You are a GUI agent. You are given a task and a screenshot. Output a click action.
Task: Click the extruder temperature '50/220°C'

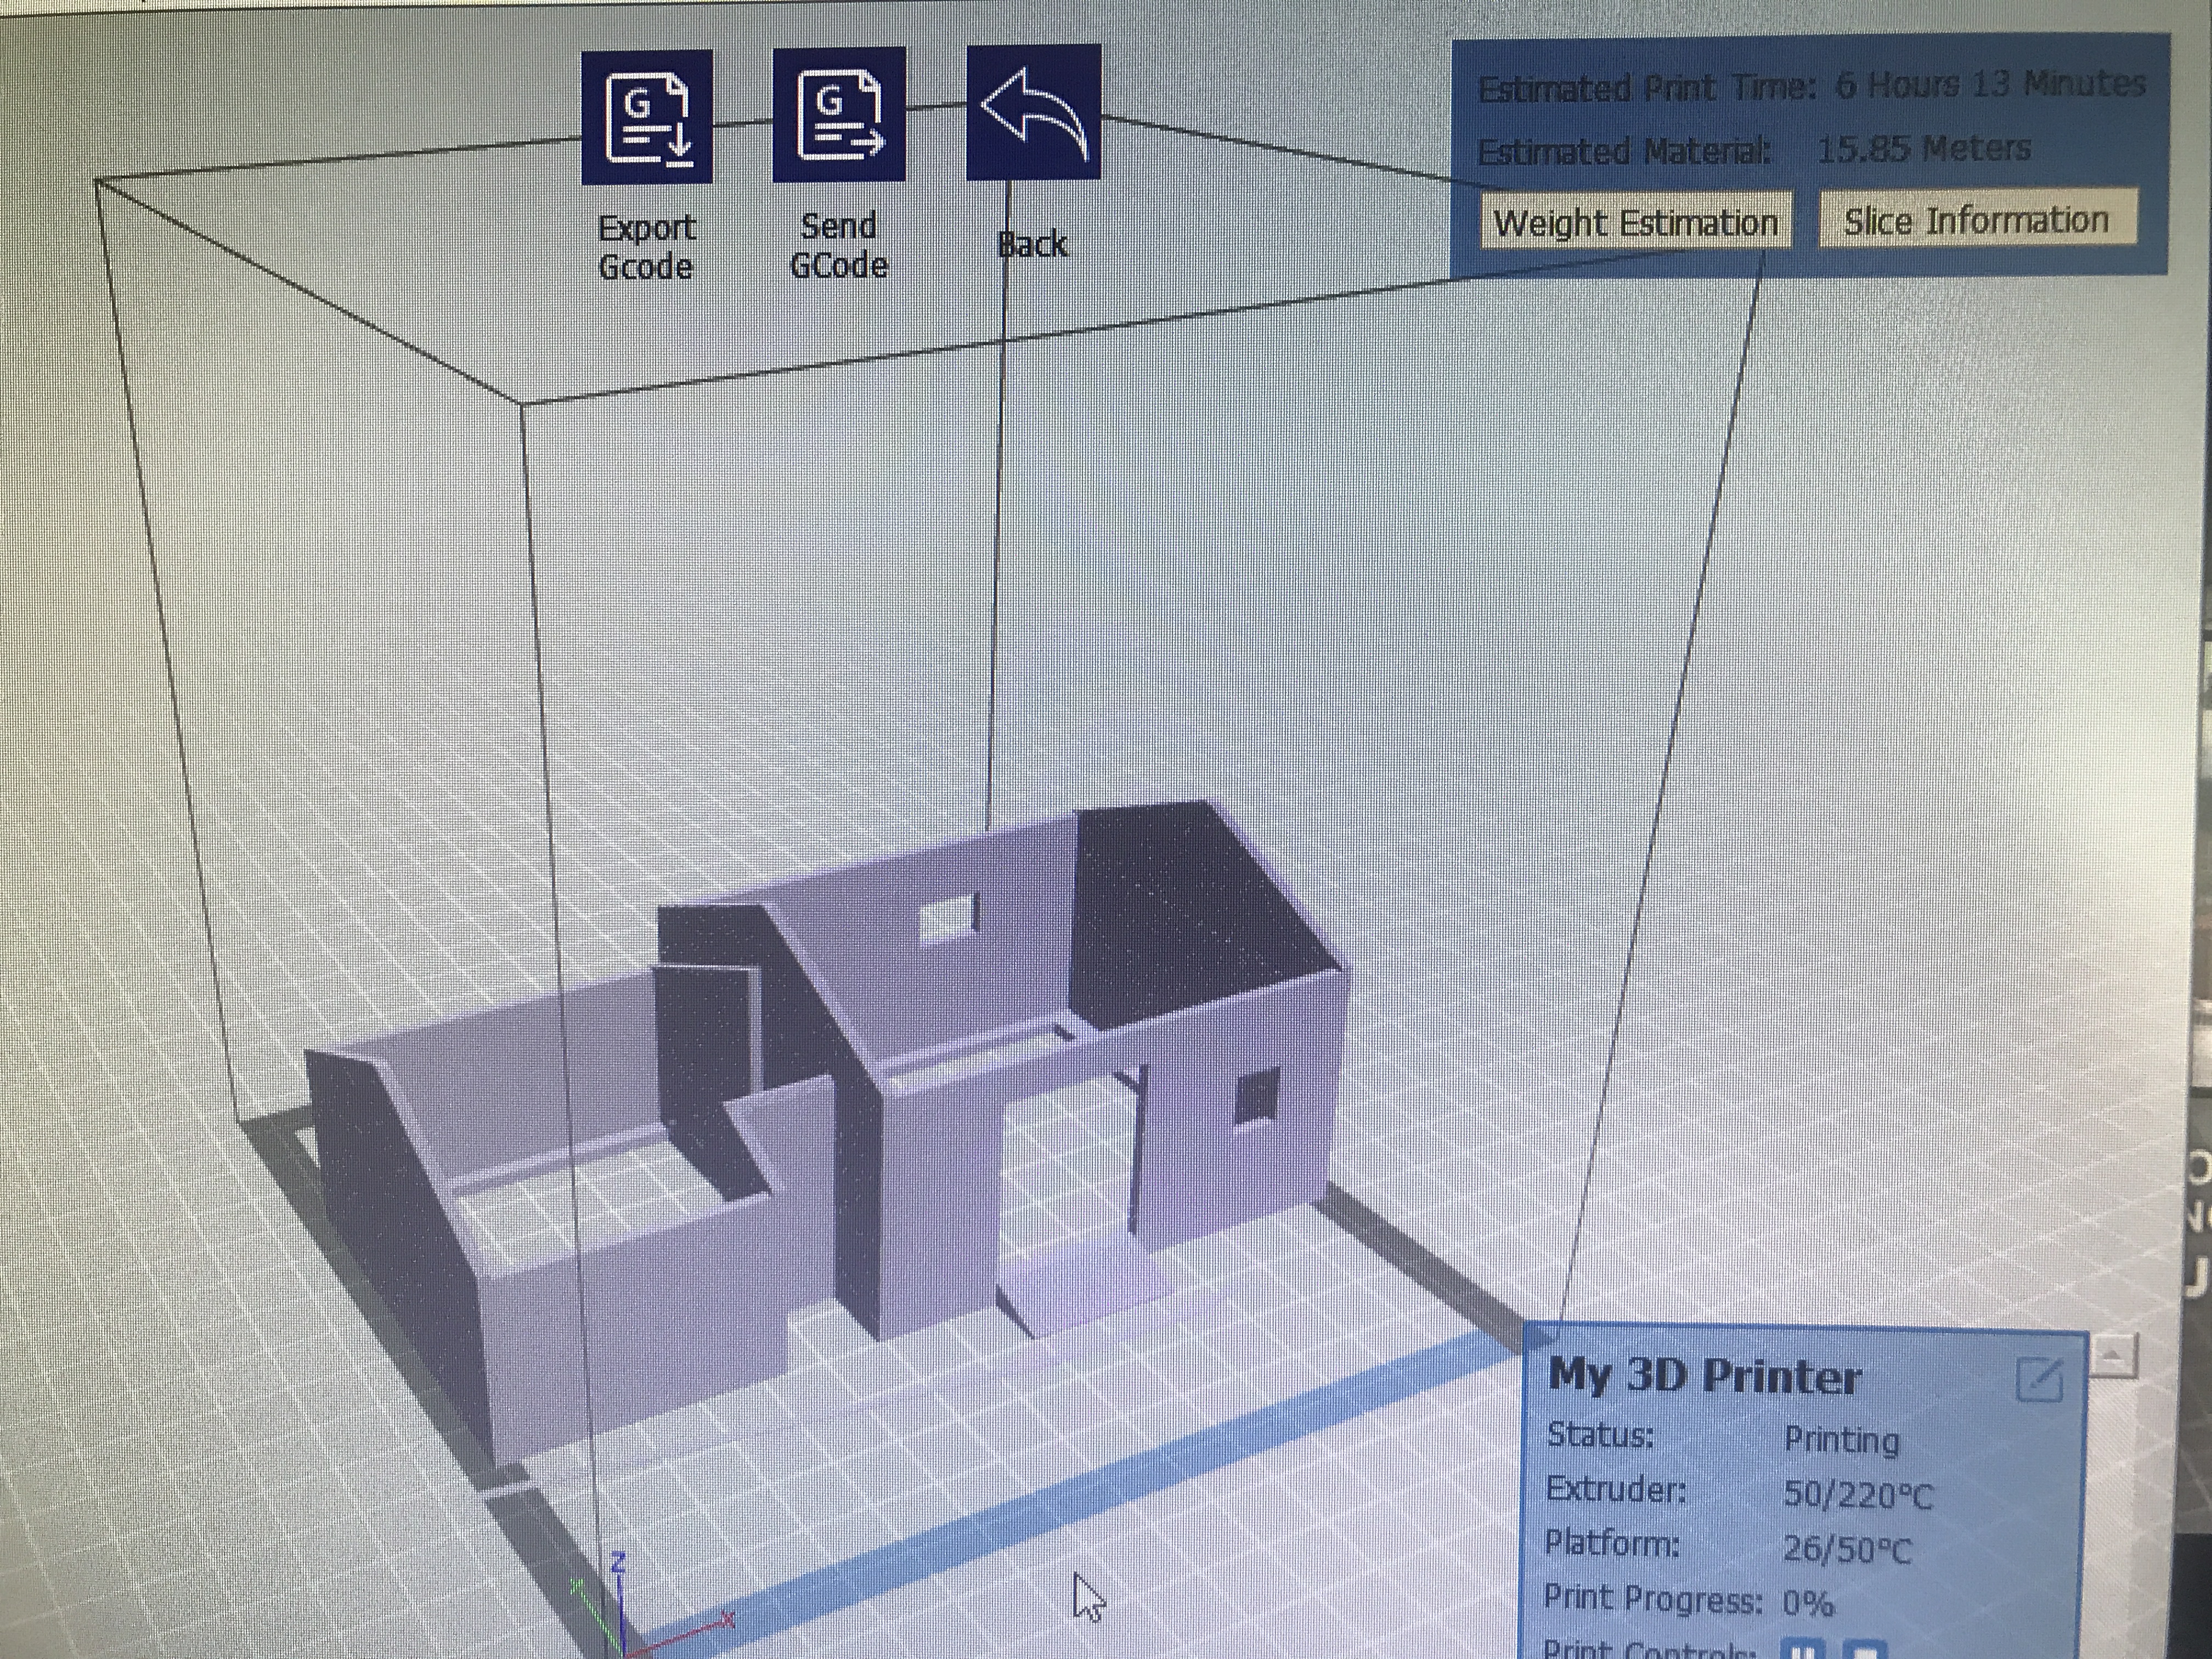[1858, 1495]
